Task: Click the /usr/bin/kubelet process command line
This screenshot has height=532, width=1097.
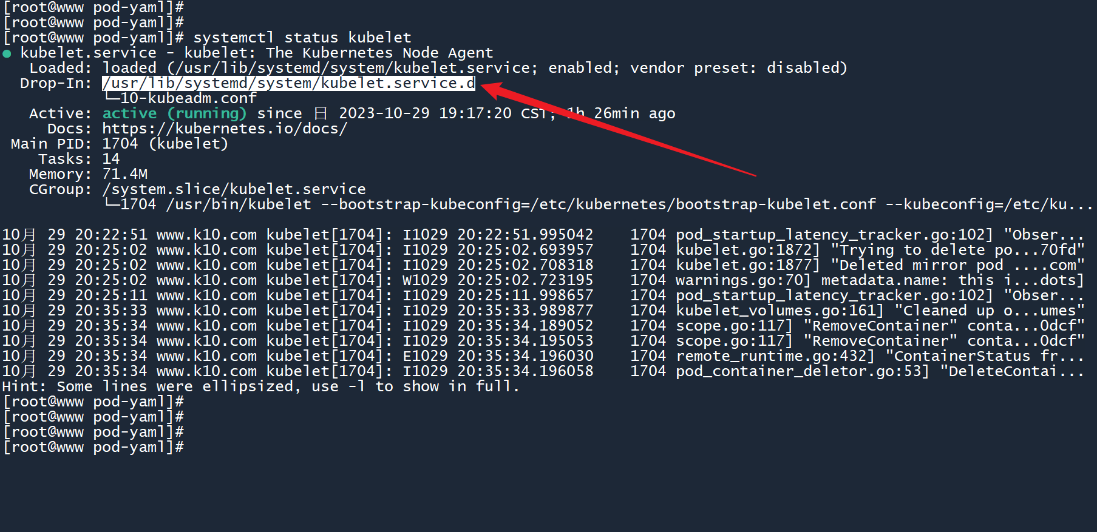Action: [x=238, y=204]
